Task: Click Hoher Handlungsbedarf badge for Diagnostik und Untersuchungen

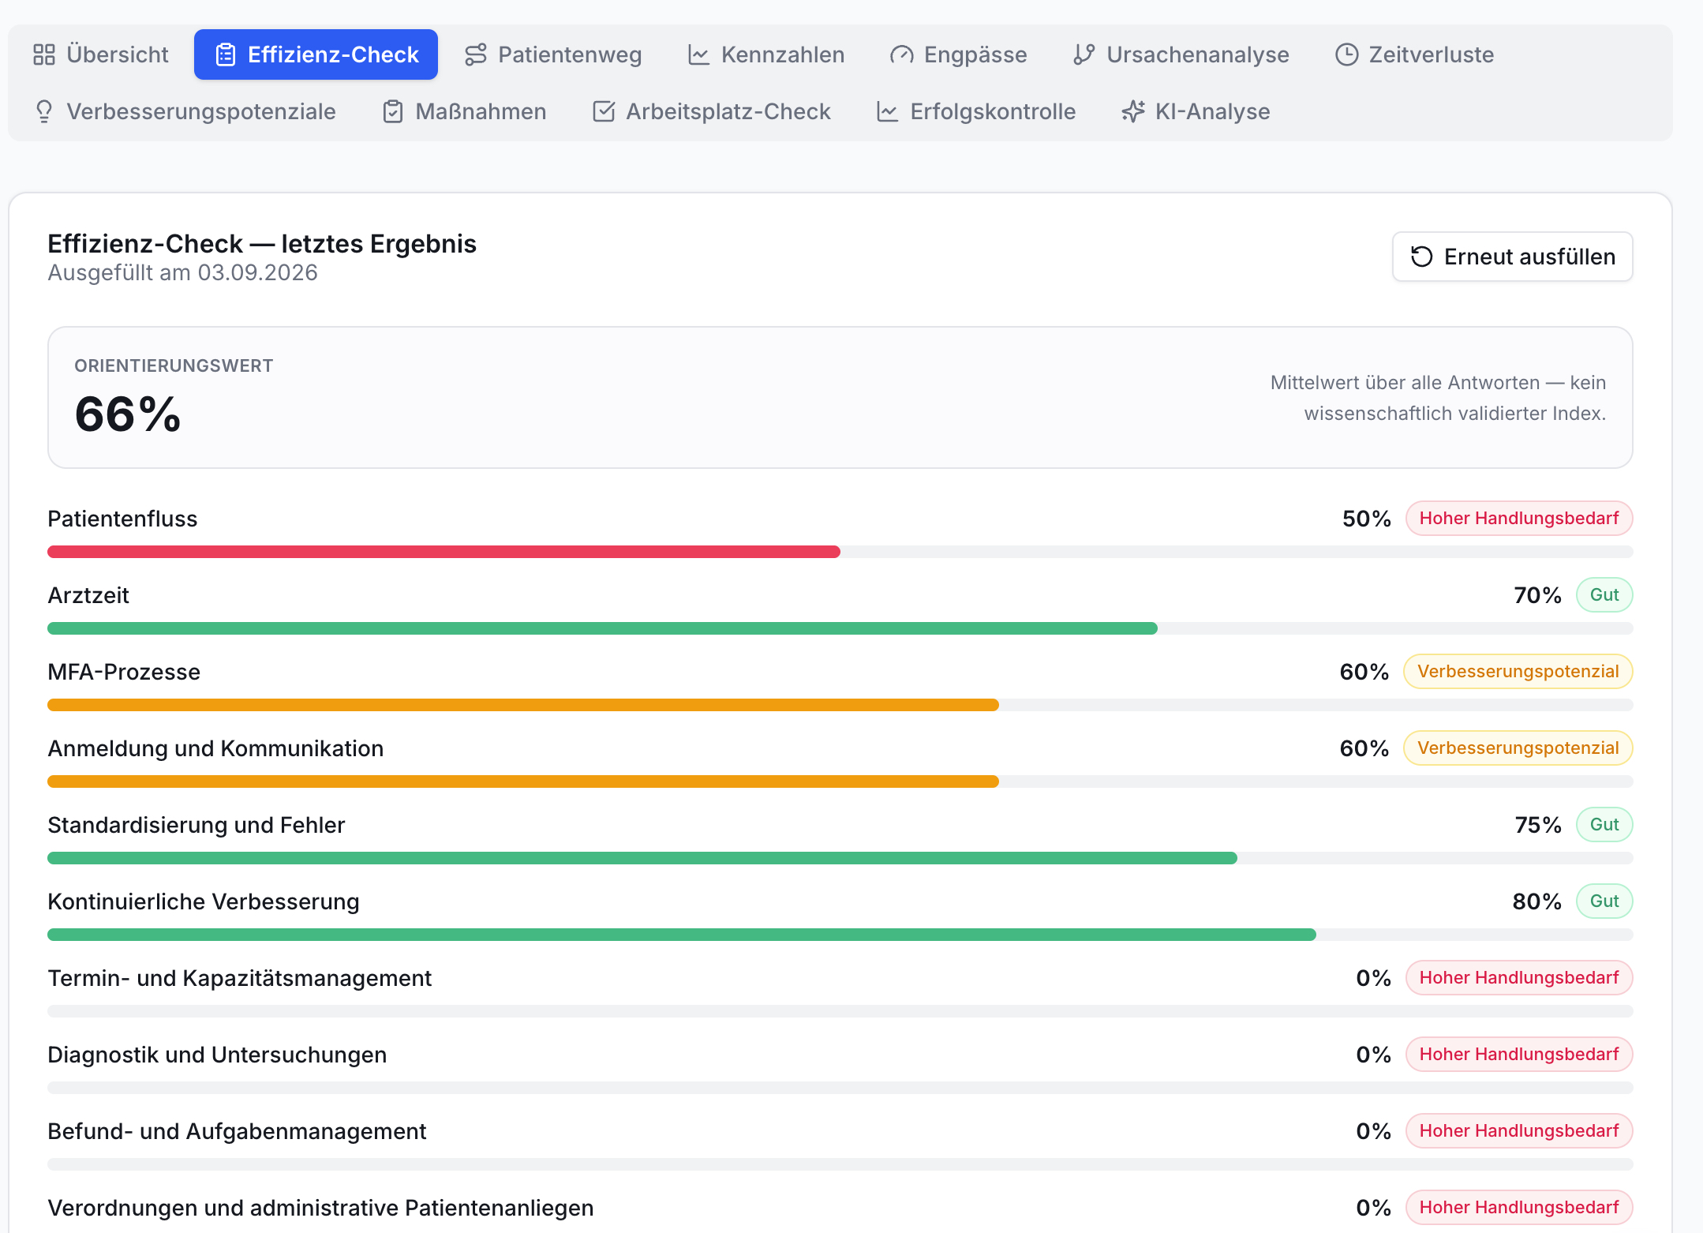Action: click(x=1519, y=1054)
